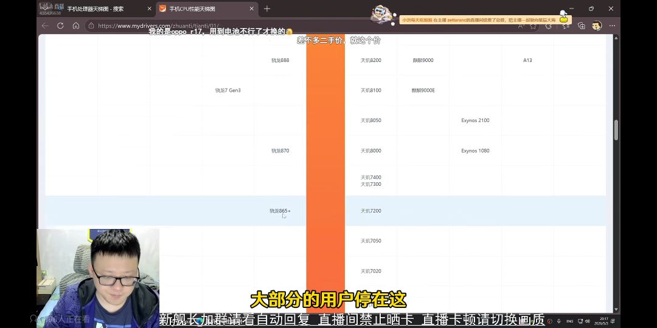657x328 pixels.
Task: Click the Exynos 2100 cell
Action: (x=475, y=120)
